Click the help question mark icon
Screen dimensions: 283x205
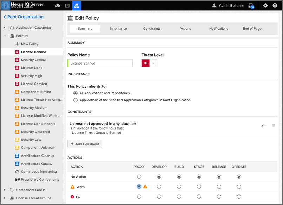(275, 6)
